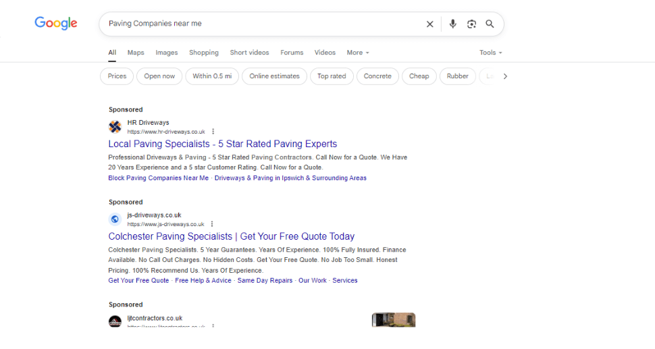Apply the Within 0.5 mi filter

(212, 76)
